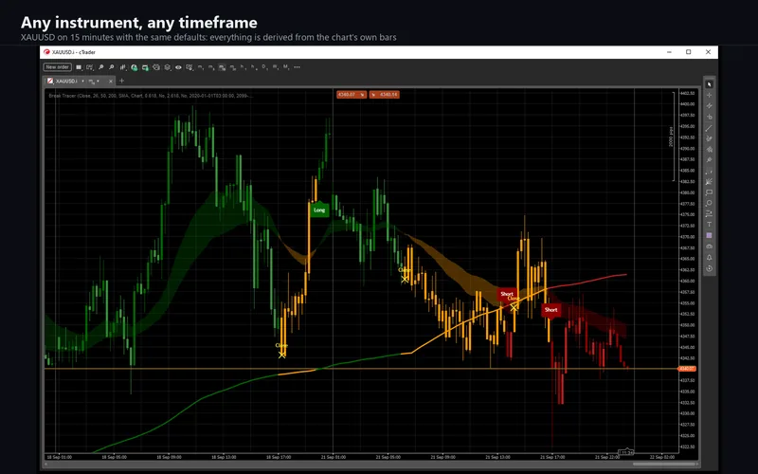Click the Break Tracer indicator label
The height and width of the screenshot is (474, 758).
pyautogui.click(x=149, y=96)
